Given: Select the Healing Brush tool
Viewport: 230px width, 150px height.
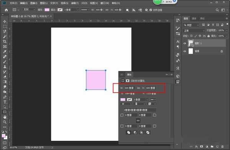Looking at the screenshot, I should point(5,57).
